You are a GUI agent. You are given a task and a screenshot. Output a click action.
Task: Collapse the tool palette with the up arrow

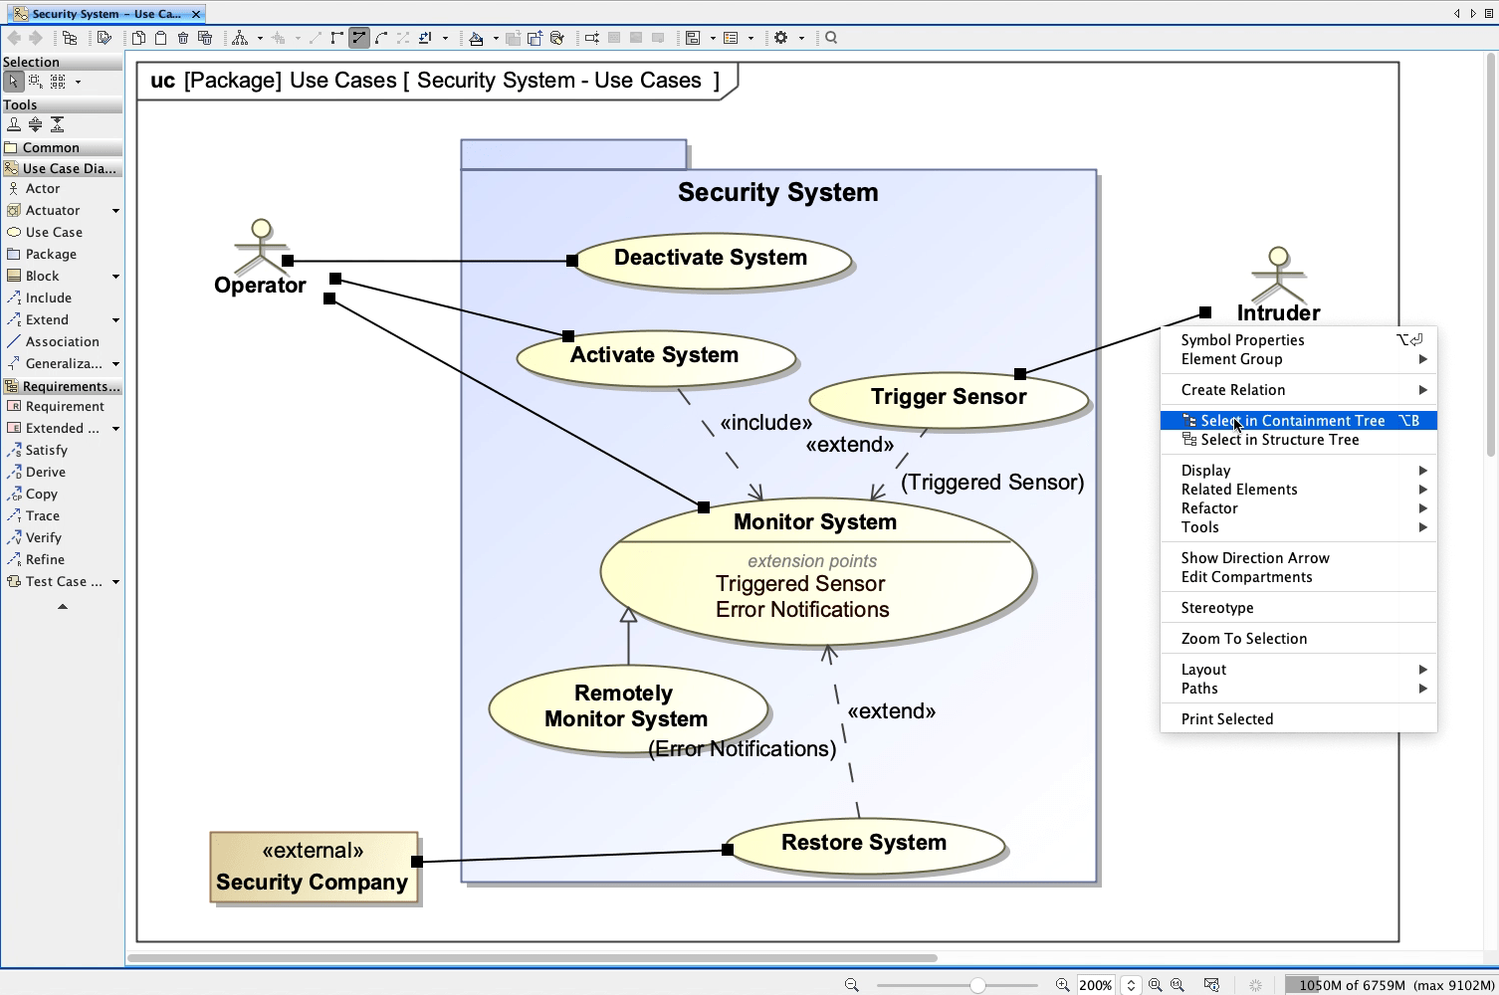(x=63, y=605)
